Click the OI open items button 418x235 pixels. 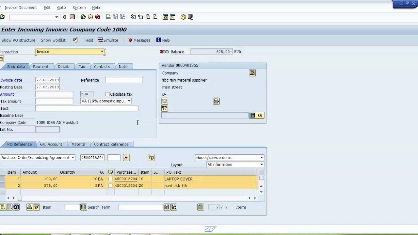pos(256,115)
